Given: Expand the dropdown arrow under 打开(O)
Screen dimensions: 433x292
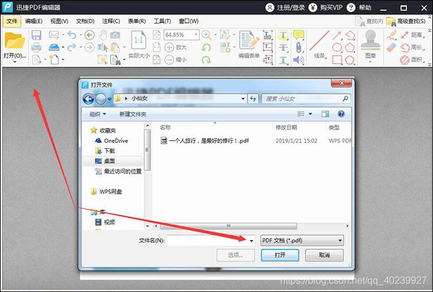Looking at the screenshot, I should pyautogui.click(x=14, y=62).
